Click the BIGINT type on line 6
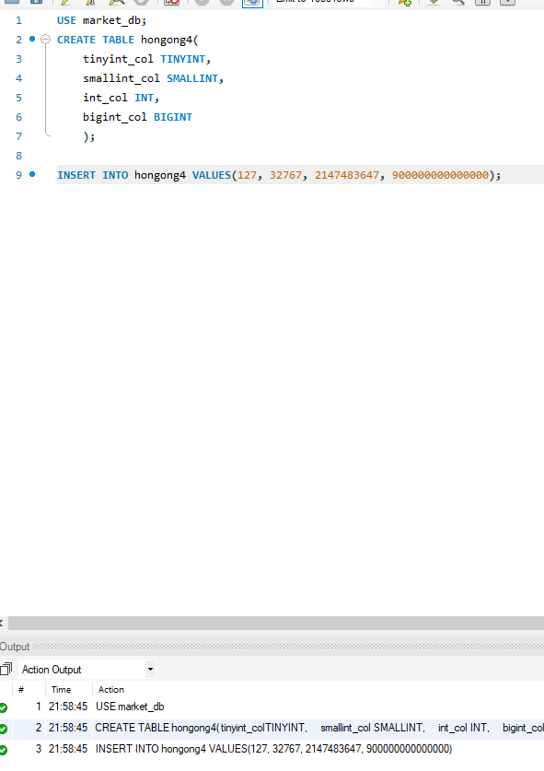Viewport: 544px width, 771px height. pos(173,117)
